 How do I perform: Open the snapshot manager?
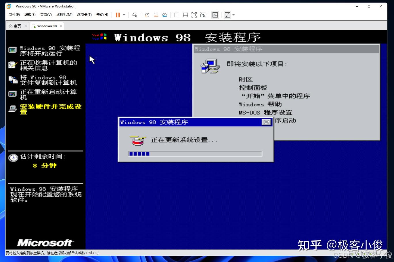pos(165,15)
